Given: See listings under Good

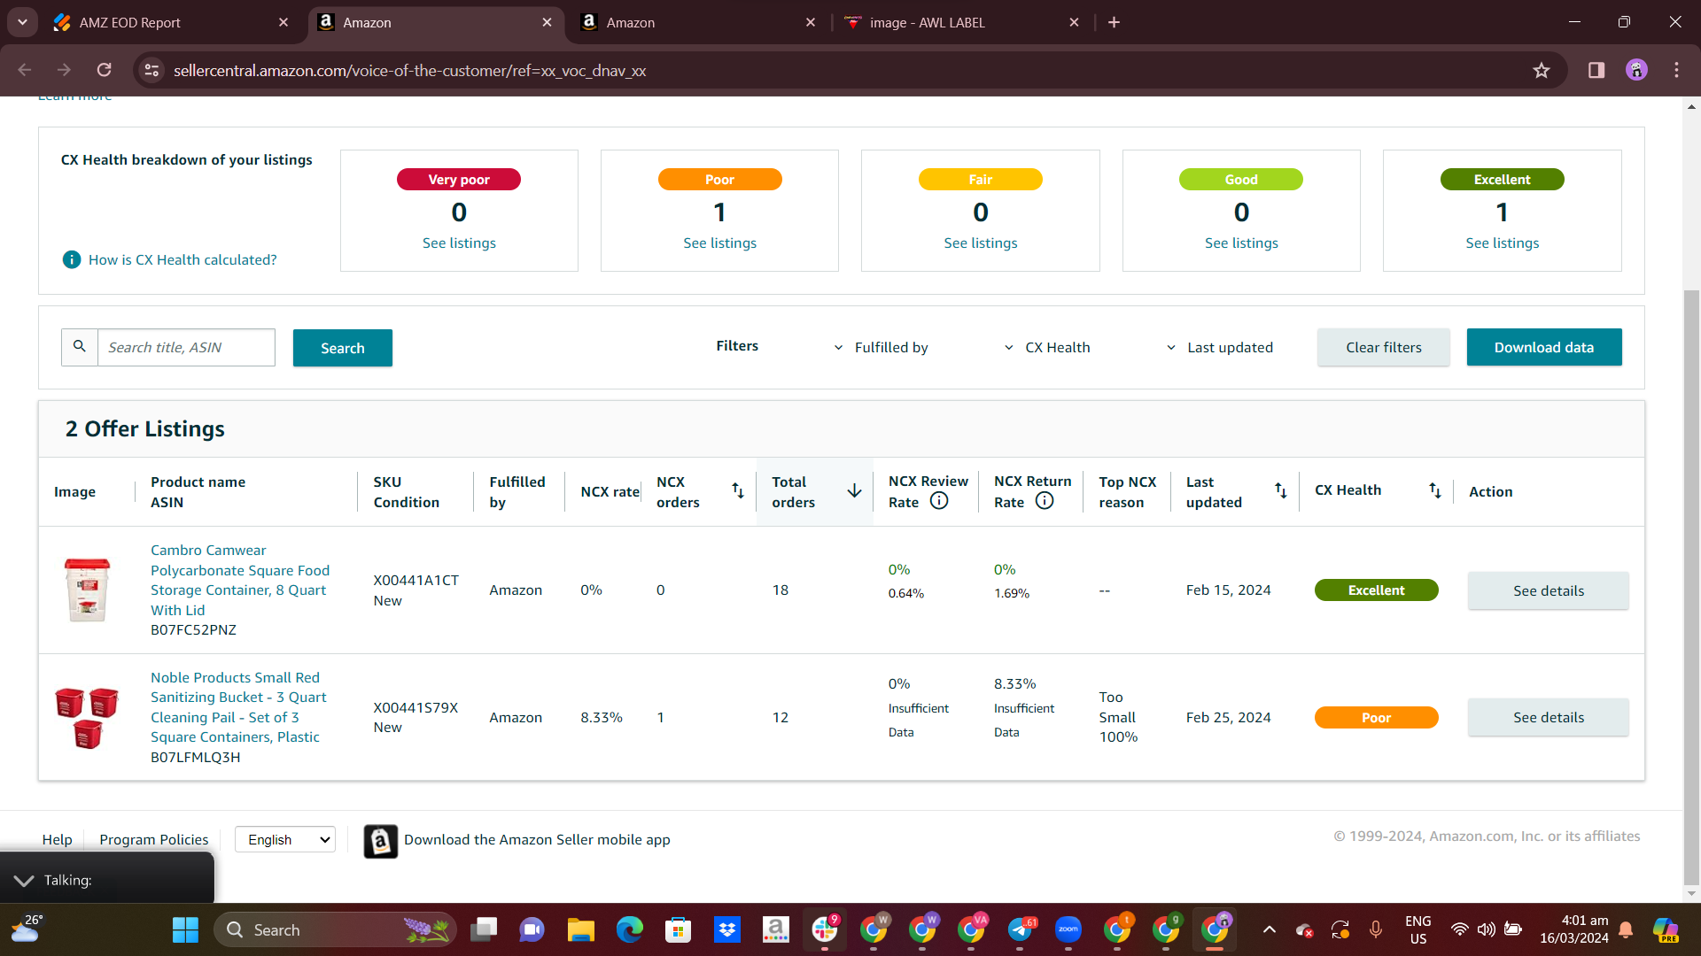Looking at the screenshot, I should pos(1241,243).
